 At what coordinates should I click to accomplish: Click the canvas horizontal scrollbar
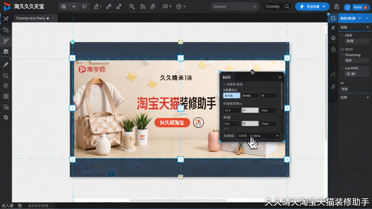coord(178,200)
